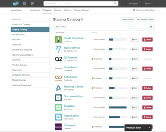Delete the AppInsights product
The image size is (166, 132).
pos(147,117)
